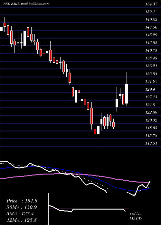Click the 154.37 price axis label
161x225 pixels.
pyautogui.click(x=151, y=4)
